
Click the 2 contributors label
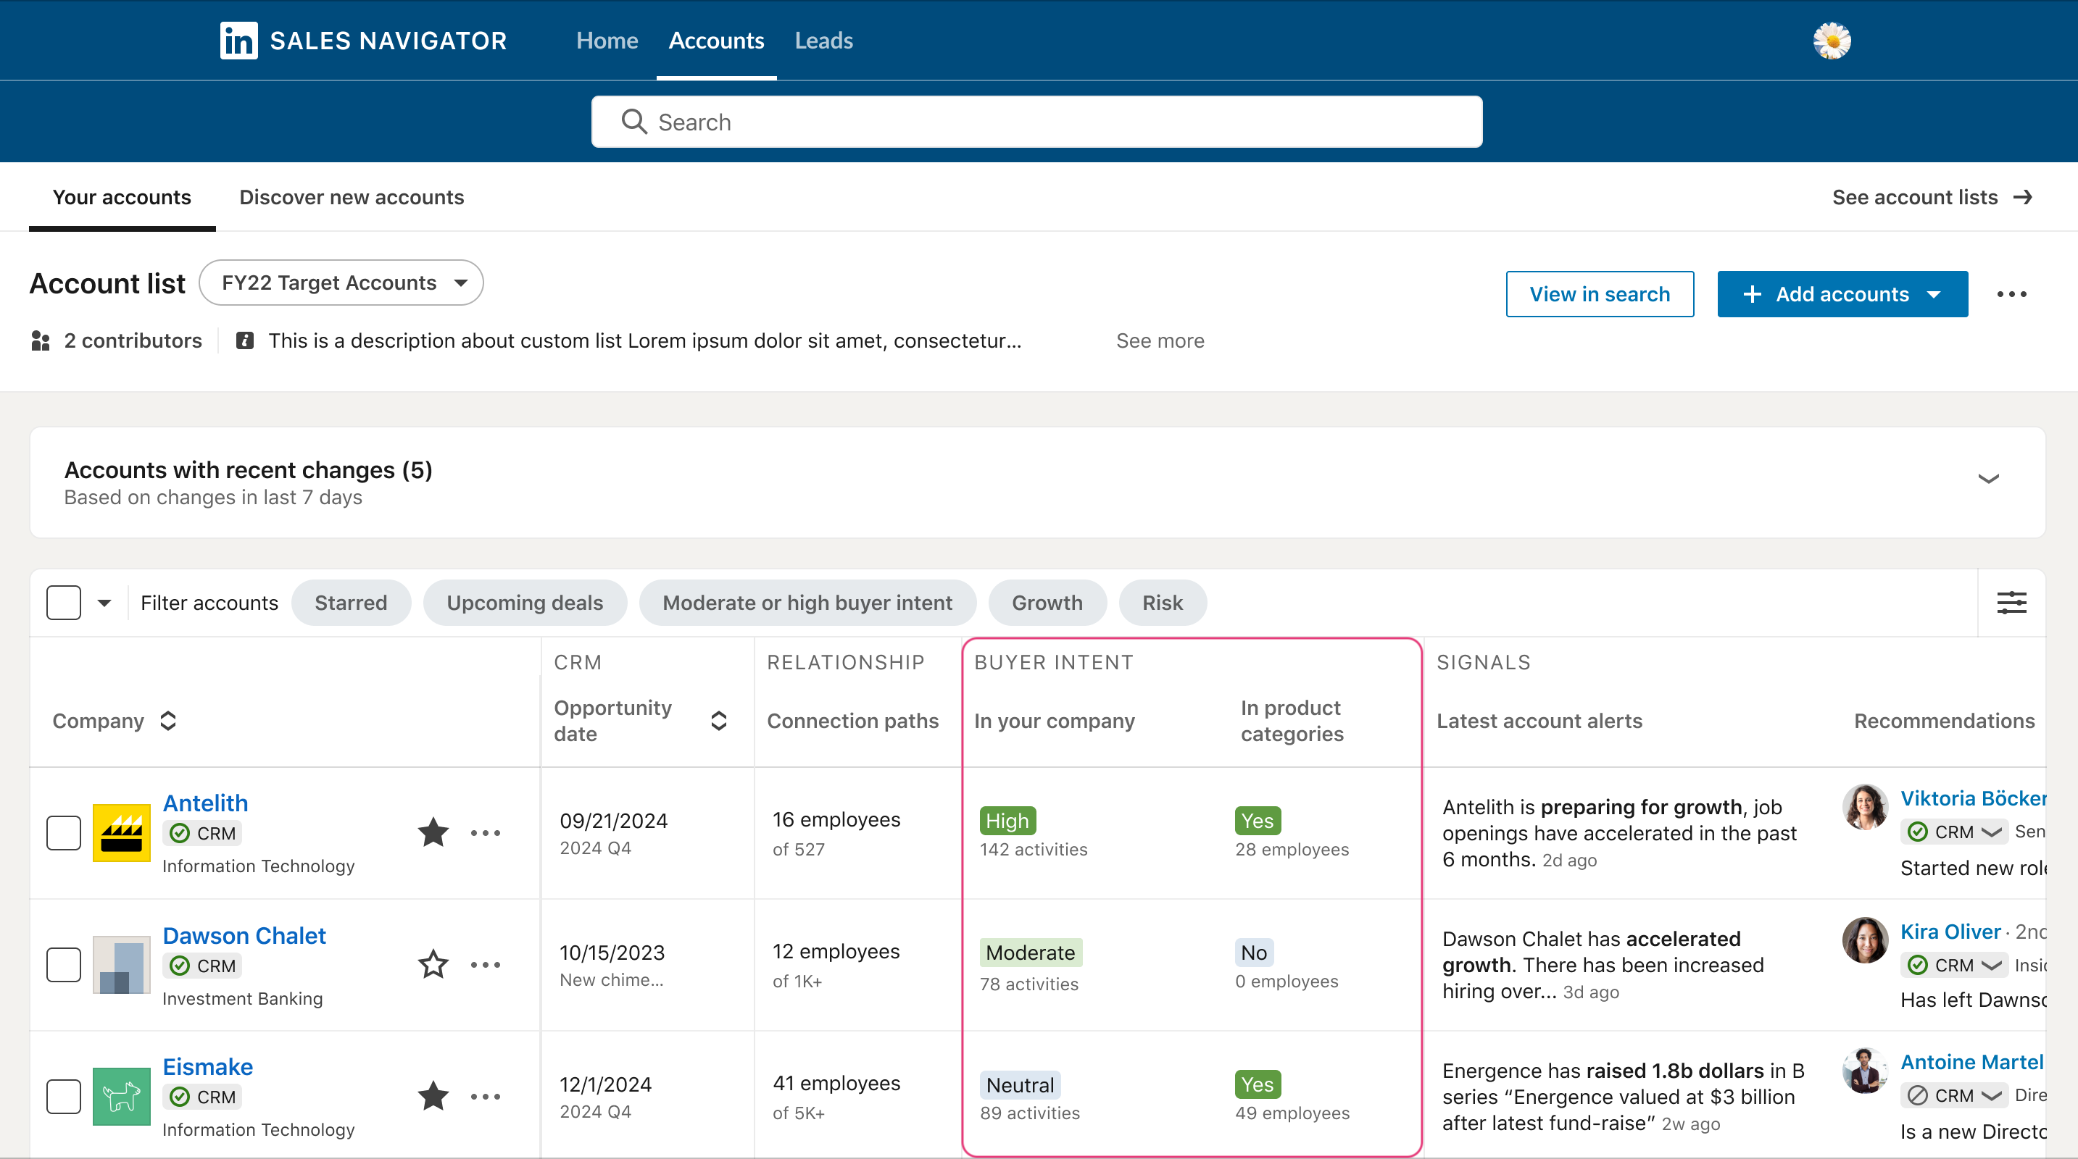[x=133, y=341]
